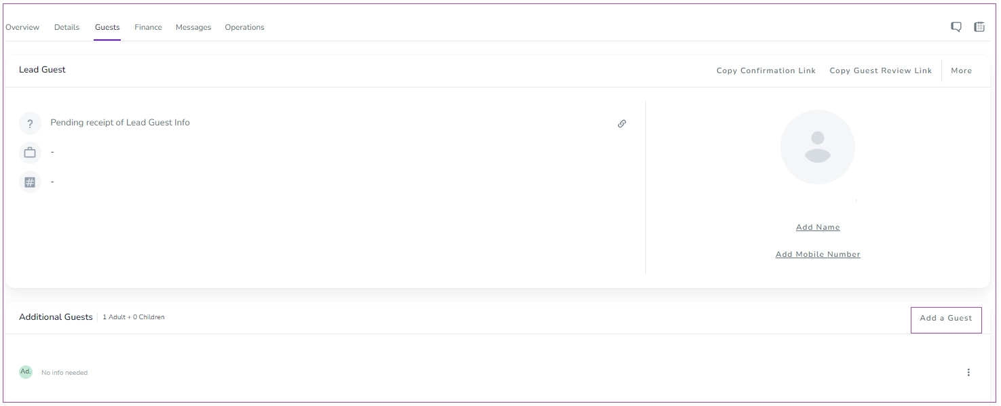Open the Finance tab
This screenshot has height=406, width=1001.
tap(148, 27)
